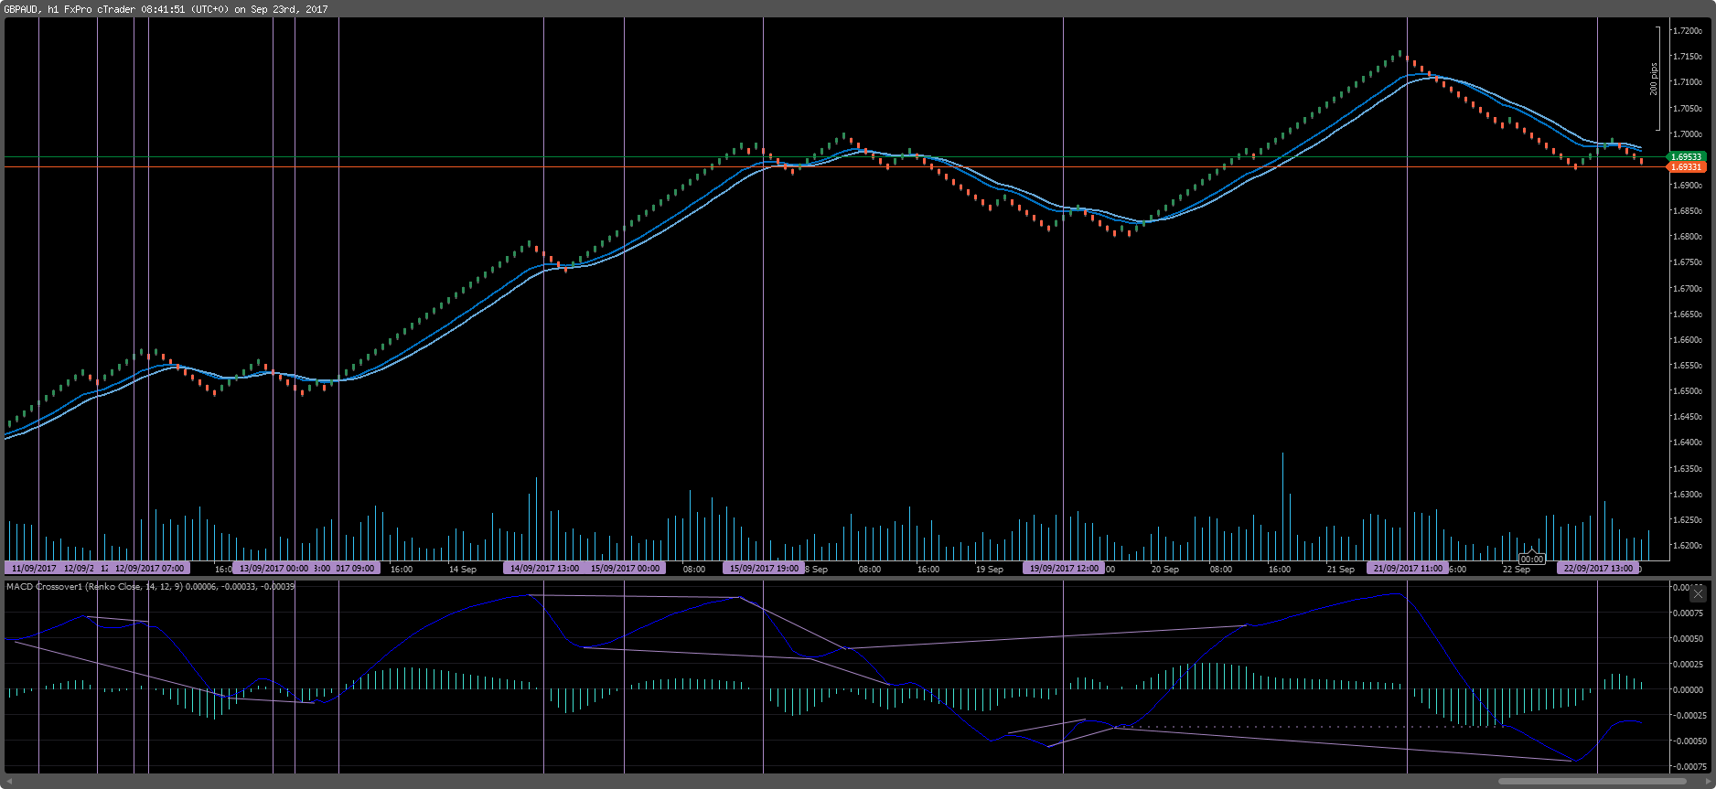Close the MACD Crossover indicator panel

pos(1698,593)
